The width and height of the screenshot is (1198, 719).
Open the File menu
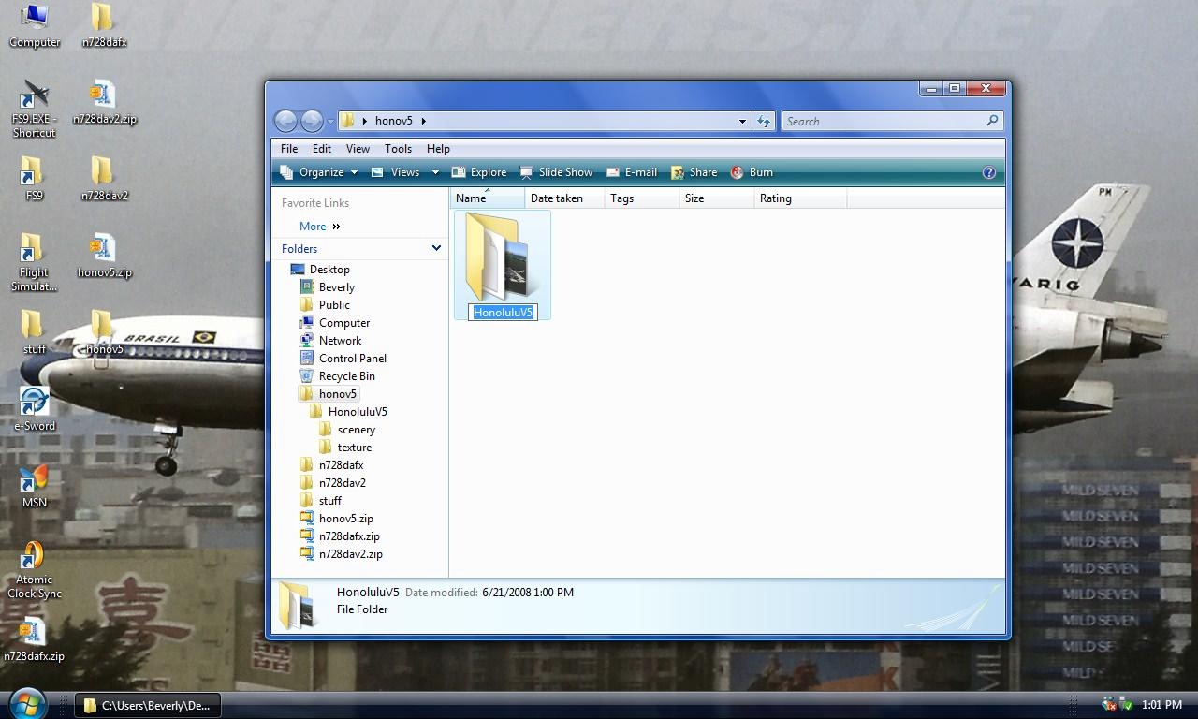coord(289,148)
